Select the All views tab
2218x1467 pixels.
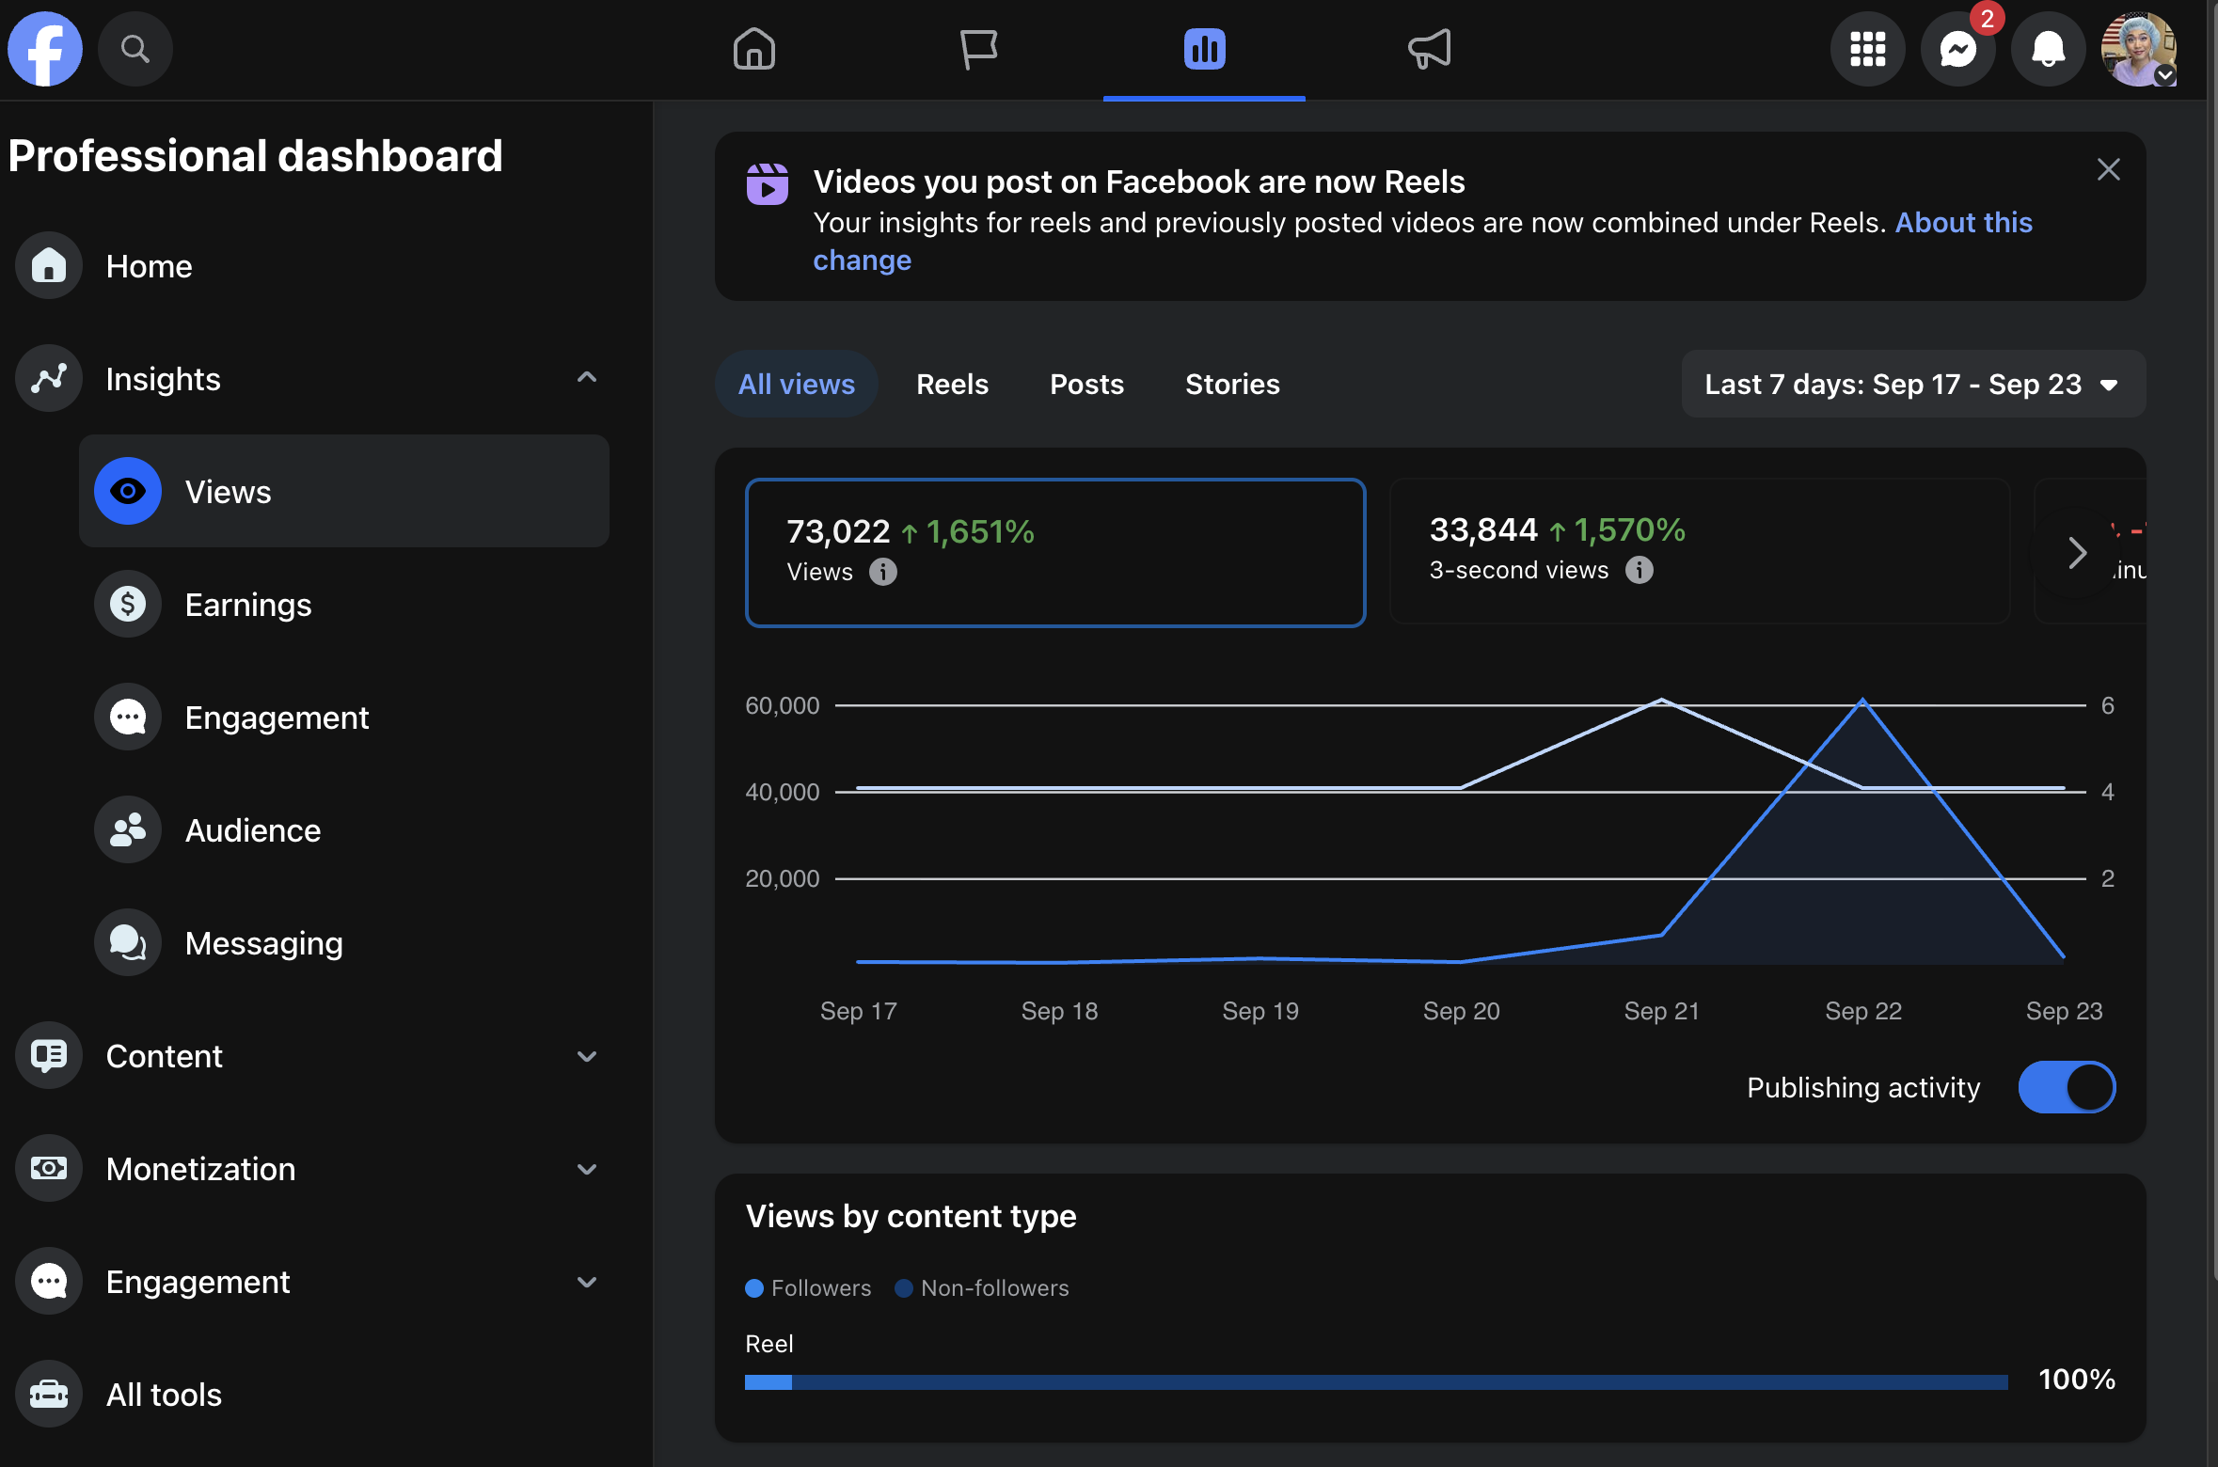point(796,384)
